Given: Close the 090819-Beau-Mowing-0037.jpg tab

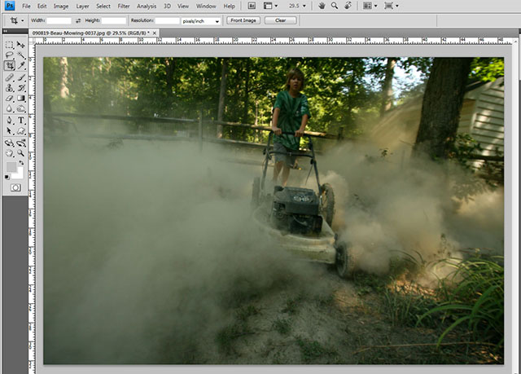Looking at the screenshot, I should point(155,33).
